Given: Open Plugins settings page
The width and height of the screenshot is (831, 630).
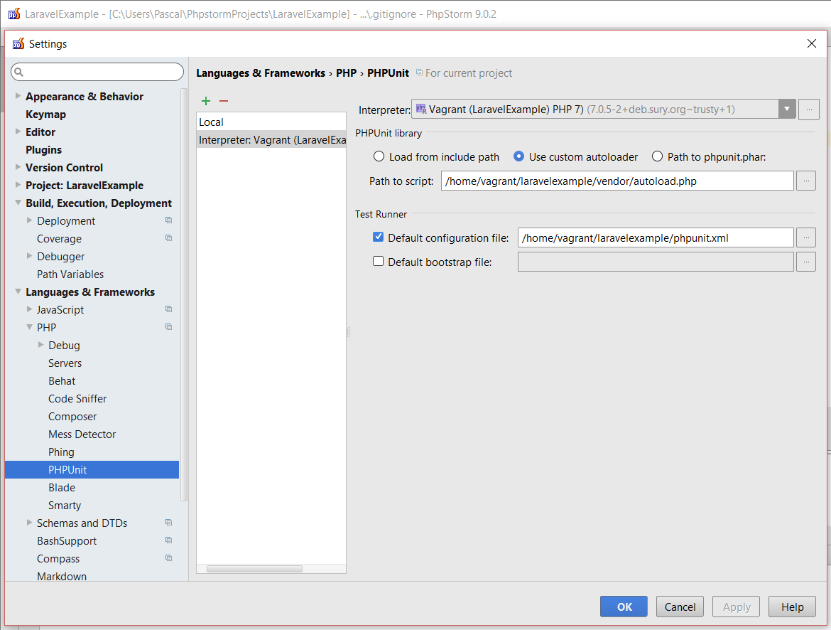Looking at the screenshot, I should tap(43, 149).
